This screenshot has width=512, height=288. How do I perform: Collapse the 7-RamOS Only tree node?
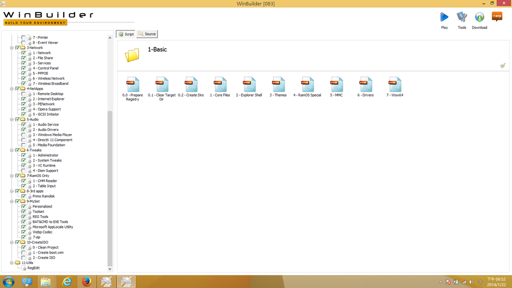pyautogui.click(x=12, y=175)
